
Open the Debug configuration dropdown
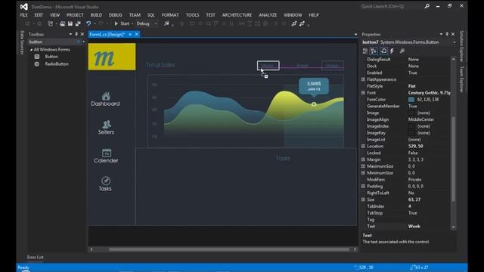point(156,23)
